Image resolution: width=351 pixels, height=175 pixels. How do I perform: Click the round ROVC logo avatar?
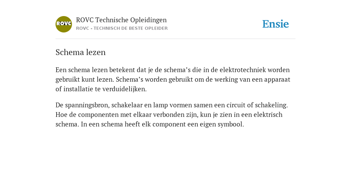pyautogui.click(x=64, y=24)
